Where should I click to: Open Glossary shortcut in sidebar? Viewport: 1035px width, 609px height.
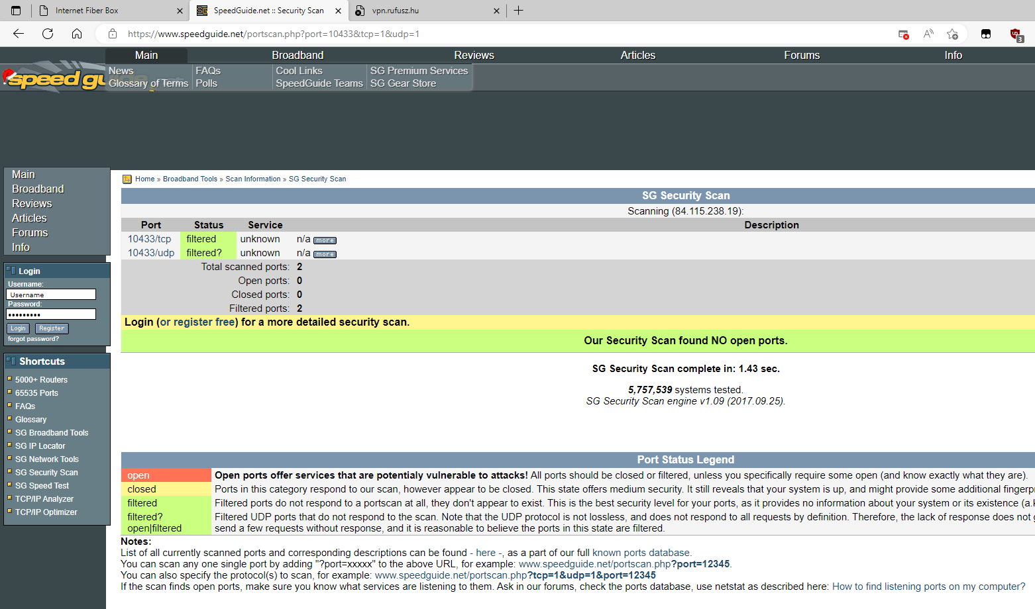[x=30, y=420]
